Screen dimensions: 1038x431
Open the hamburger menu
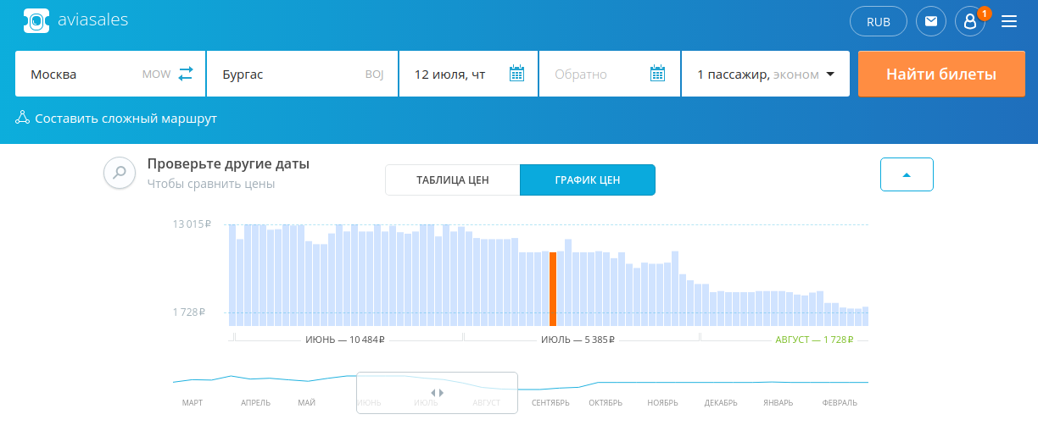click(1009, 21)
